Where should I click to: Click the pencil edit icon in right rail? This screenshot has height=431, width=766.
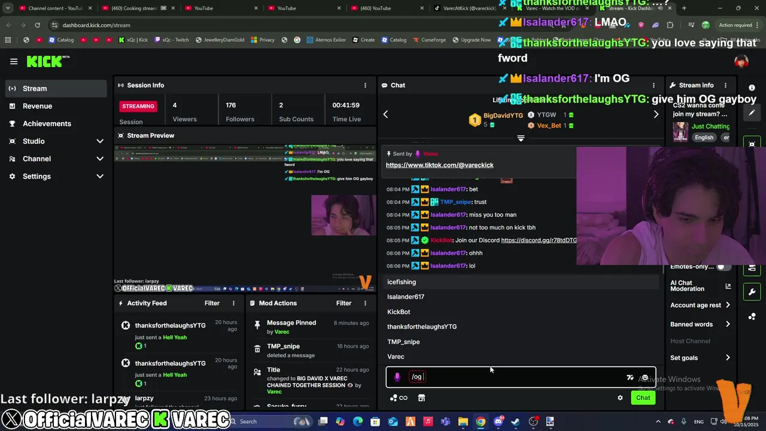tap(752, 113)
